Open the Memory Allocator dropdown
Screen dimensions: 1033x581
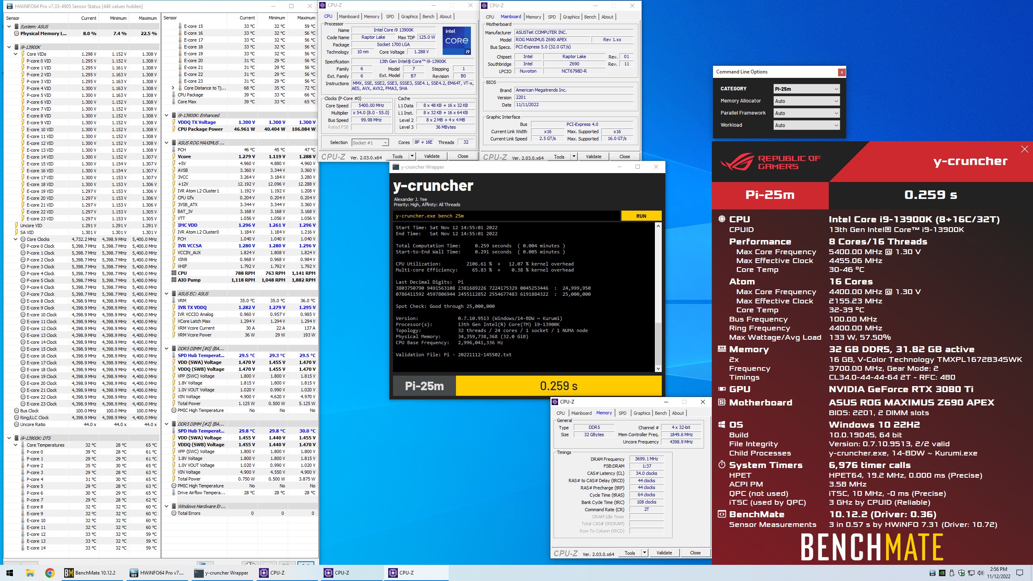807,101
